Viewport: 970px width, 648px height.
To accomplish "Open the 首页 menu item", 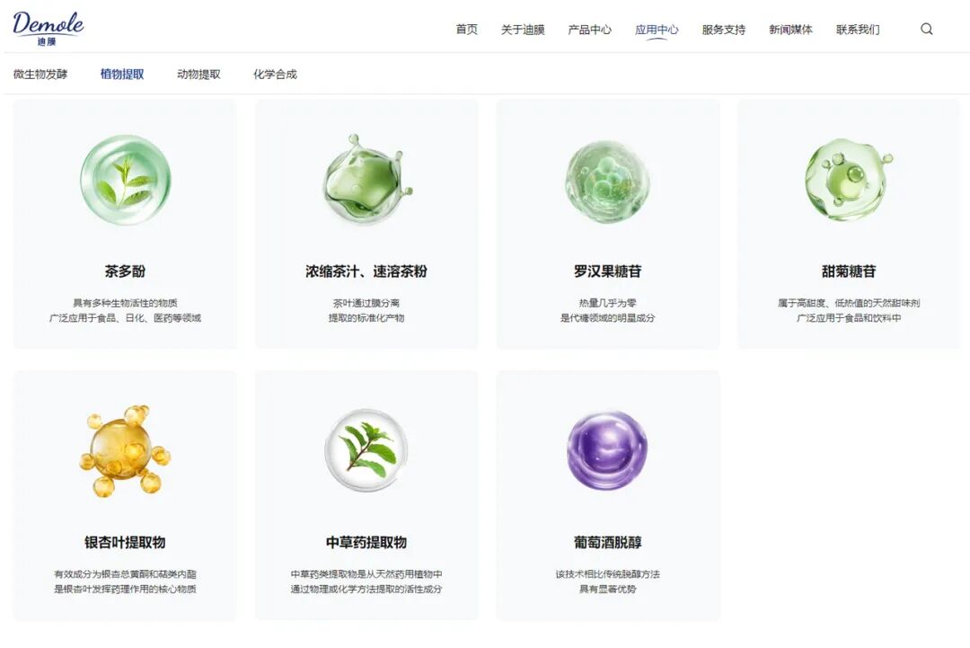I will (466, 30).
